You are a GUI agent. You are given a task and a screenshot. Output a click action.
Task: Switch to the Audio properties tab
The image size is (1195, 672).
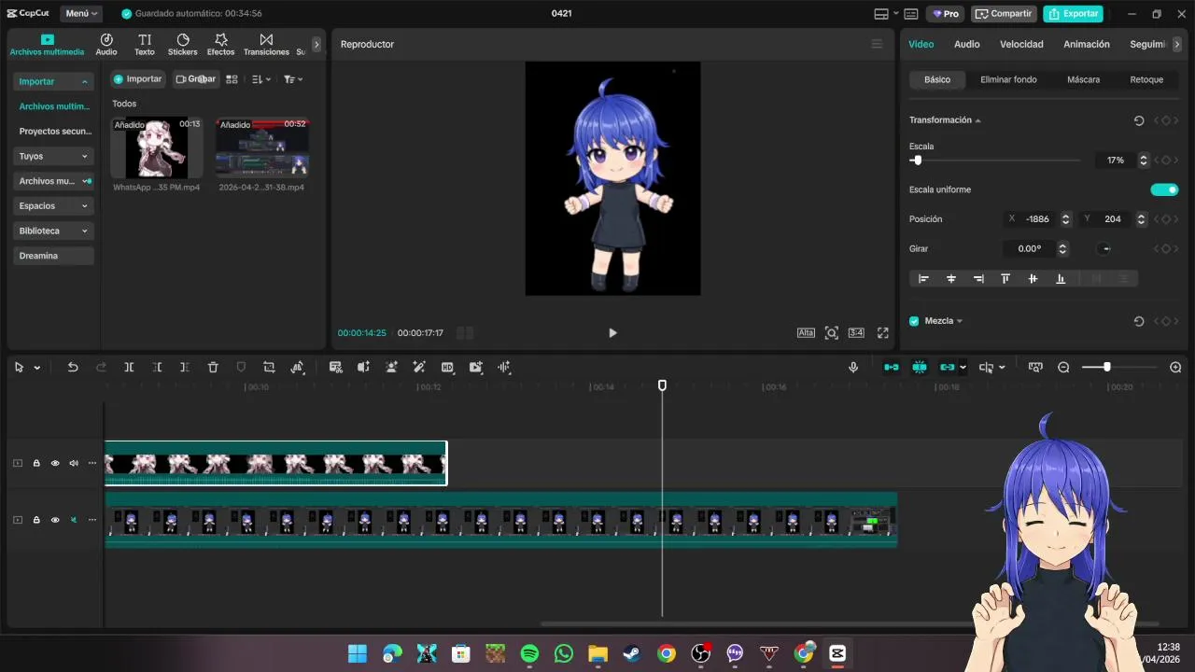click(x=966, y=44)
